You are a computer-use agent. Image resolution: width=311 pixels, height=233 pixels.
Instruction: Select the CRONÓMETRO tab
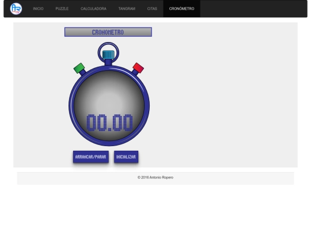pyautogui.click(x=181, y=9)
